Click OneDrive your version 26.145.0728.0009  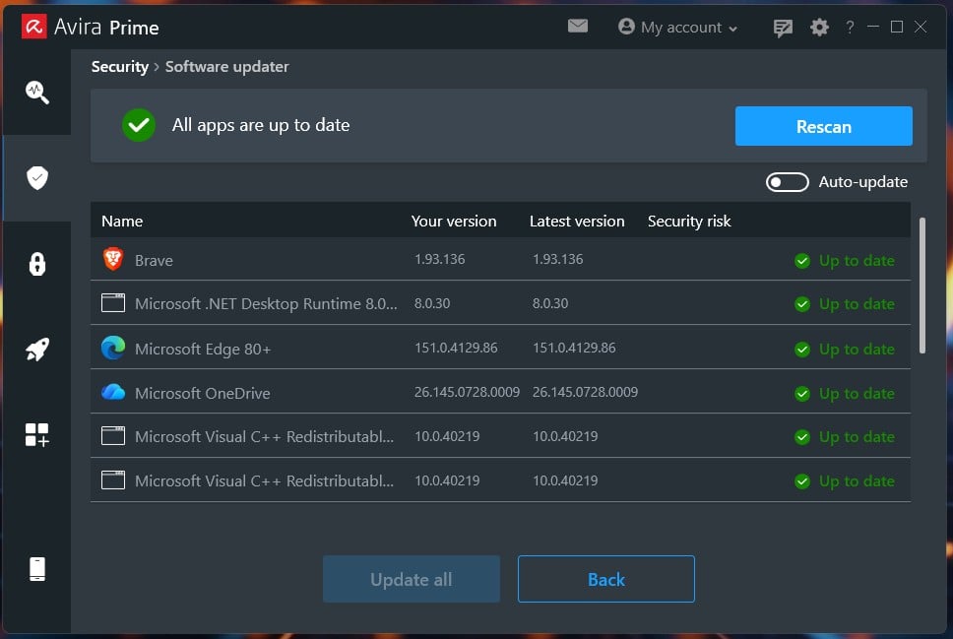point(467,392)
